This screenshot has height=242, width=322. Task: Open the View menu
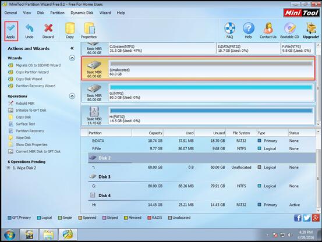(x=27, y=13)
